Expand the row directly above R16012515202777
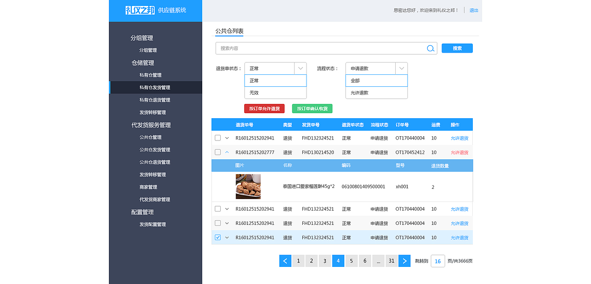591x284 pixels. 227,138
